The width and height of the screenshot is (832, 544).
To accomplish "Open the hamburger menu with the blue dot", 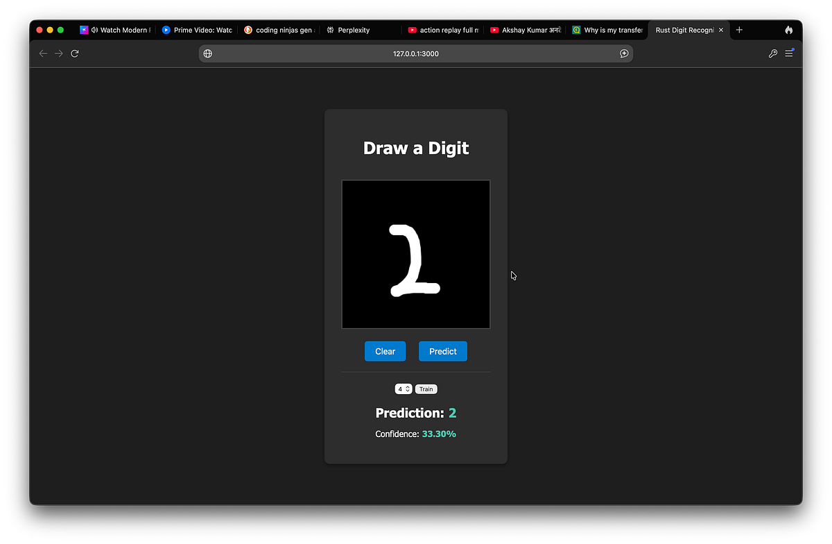I will pos(789,53).
